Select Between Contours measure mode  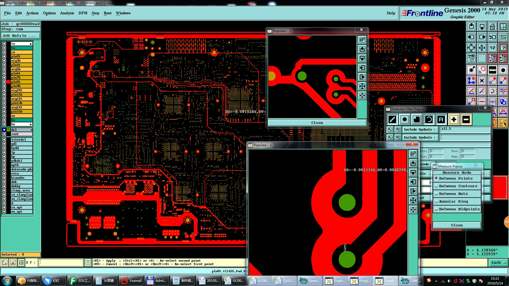[458, 186]
